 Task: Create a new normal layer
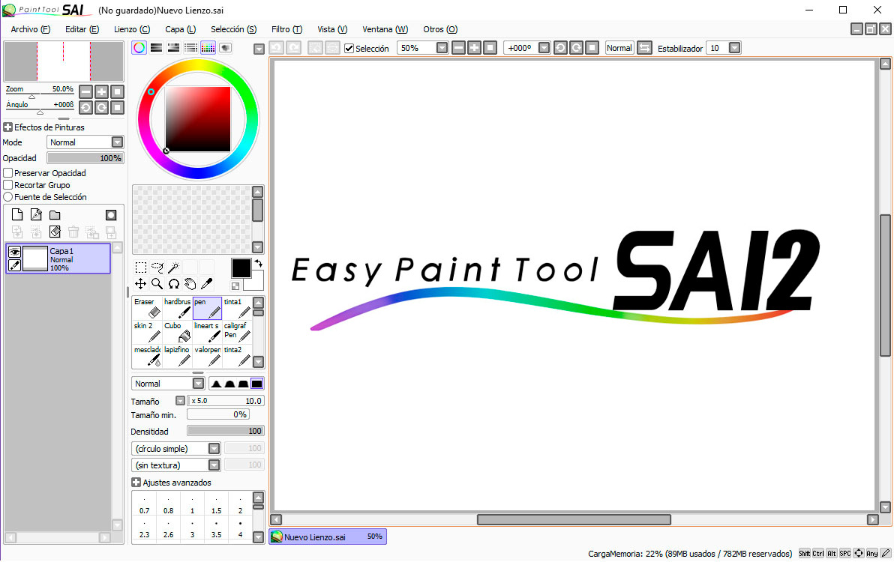[x=17, y=215]
